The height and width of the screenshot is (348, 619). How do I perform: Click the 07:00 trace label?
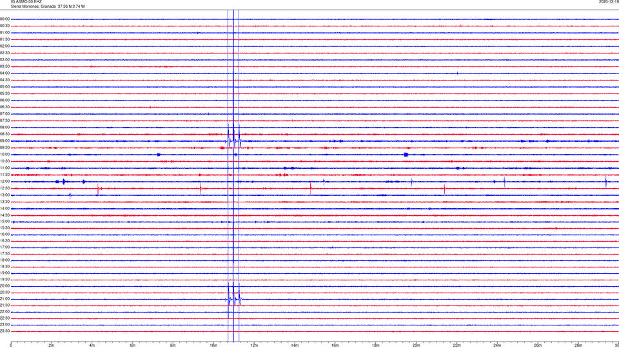click(x=5, y=114)
